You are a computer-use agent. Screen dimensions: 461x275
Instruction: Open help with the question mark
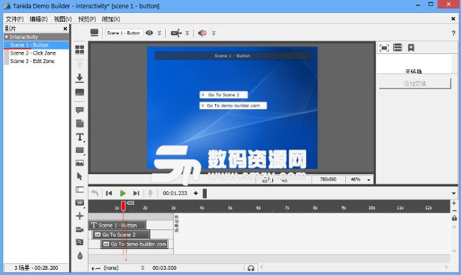pos(453,33)
